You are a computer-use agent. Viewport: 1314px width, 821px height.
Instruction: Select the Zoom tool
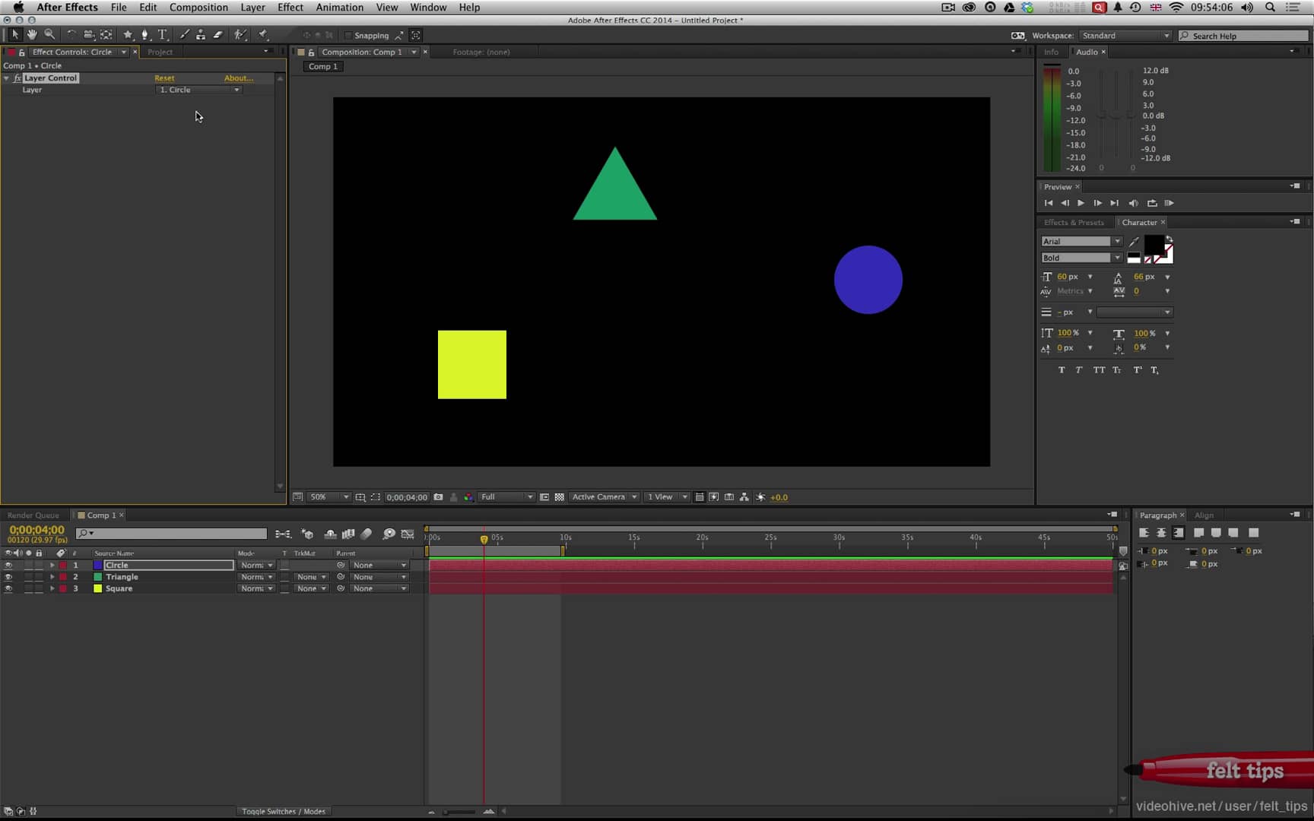tap(50, 34)
